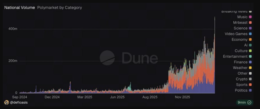This screenshot has height=109, width=260.
Task: Toggle the Sports series in the legend
Action: (242, 85)
